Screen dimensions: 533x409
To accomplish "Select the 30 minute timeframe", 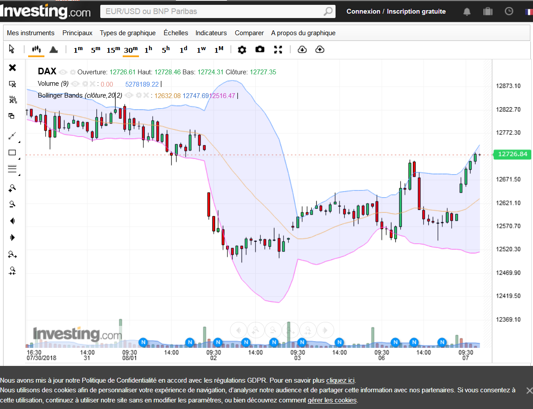I will 131,50.
